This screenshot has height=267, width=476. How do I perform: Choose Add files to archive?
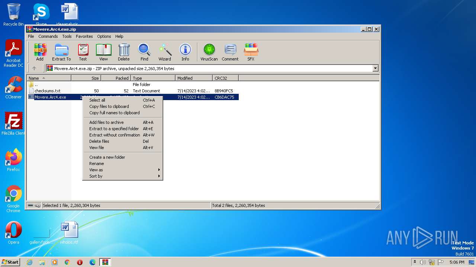122,122
